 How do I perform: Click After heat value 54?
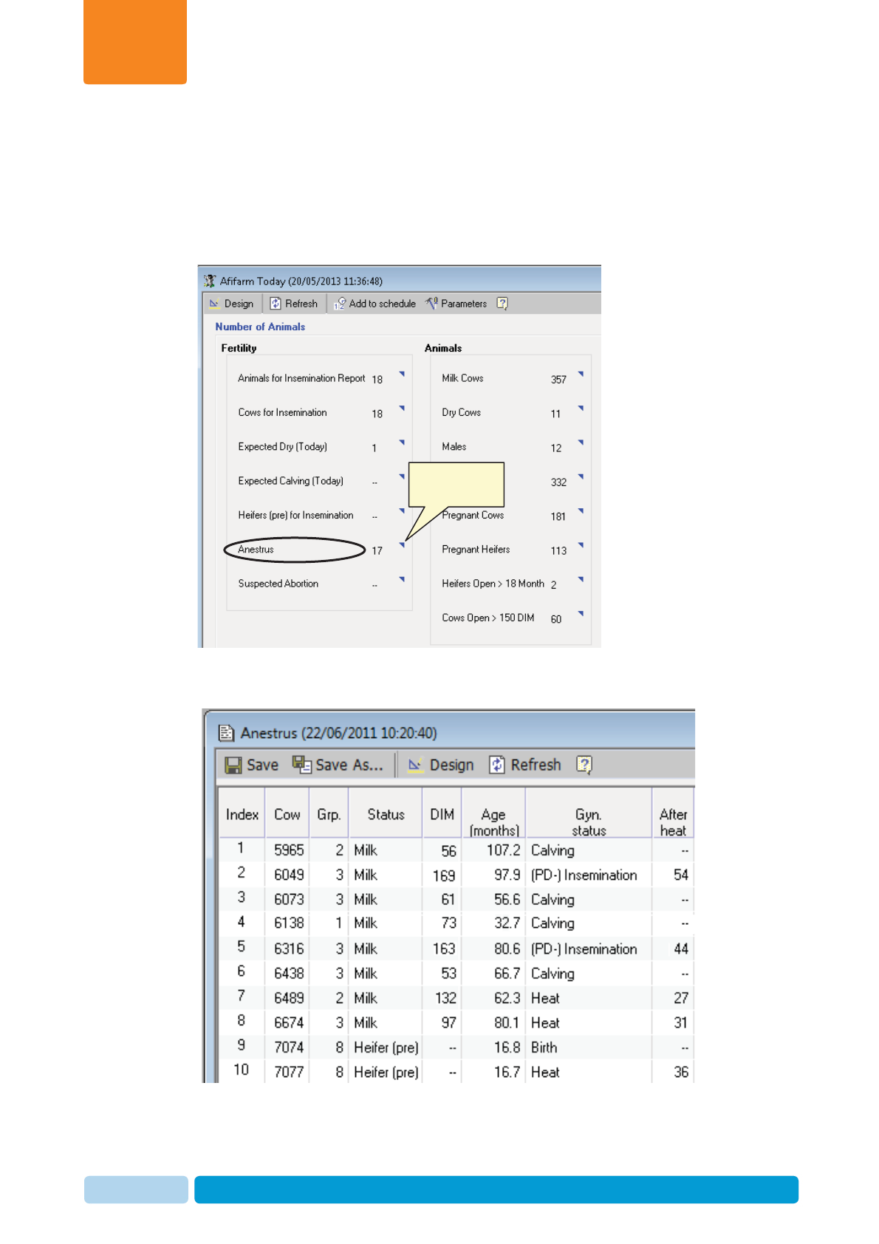point(681,875)
